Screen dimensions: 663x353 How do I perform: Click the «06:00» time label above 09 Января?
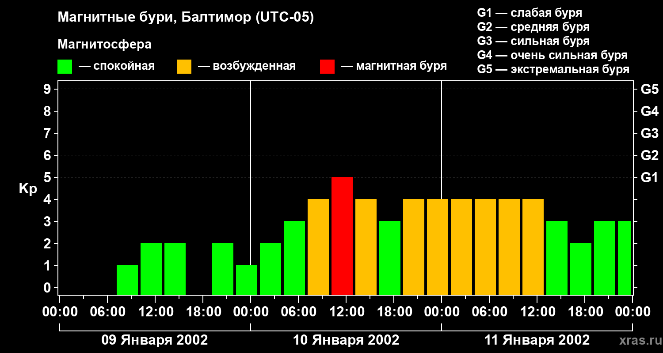point(107,312)
